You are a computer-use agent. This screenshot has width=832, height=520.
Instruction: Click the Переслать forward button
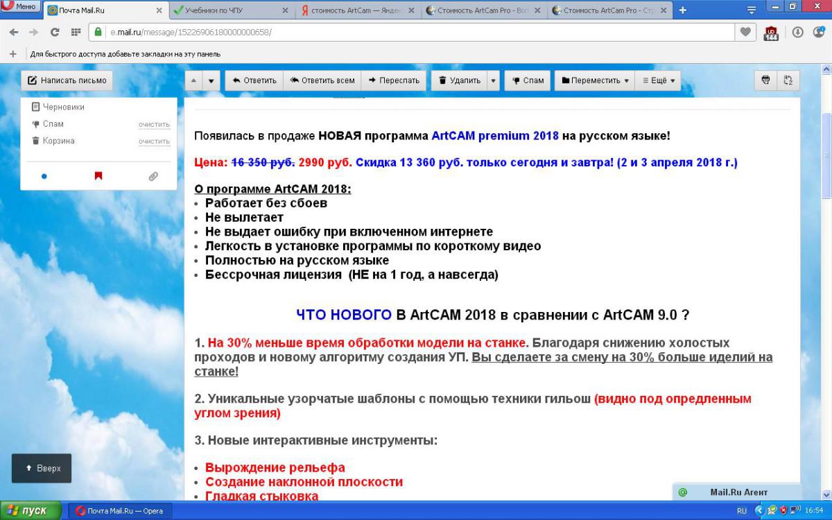[x=394, y=80]
